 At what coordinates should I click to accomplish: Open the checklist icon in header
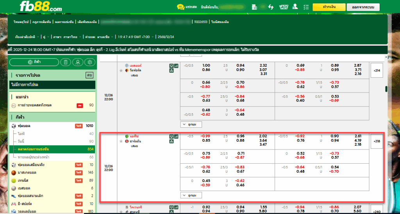306,7
